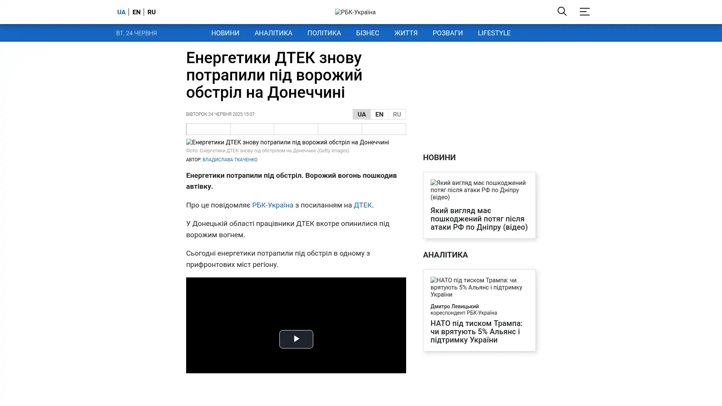Click the РБК-Україна logo
722x406 pixels.
(x=355, y=12)
